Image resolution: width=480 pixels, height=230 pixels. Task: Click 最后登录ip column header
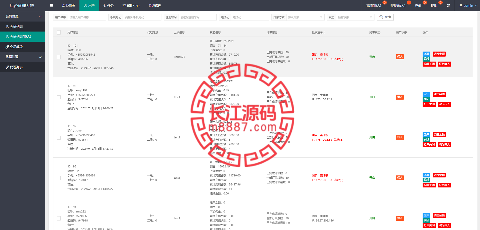point(318,32)
